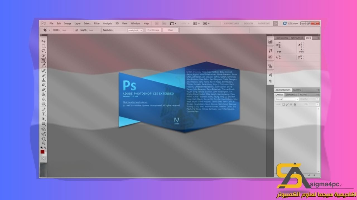
Task: Select the Move tool
Action: 44,41
